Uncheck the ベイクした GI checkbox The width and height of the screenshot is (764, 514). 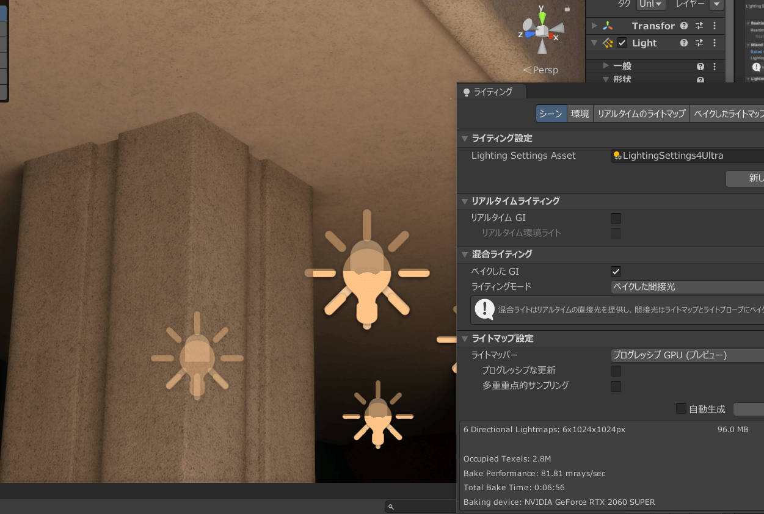pos(616,272)
